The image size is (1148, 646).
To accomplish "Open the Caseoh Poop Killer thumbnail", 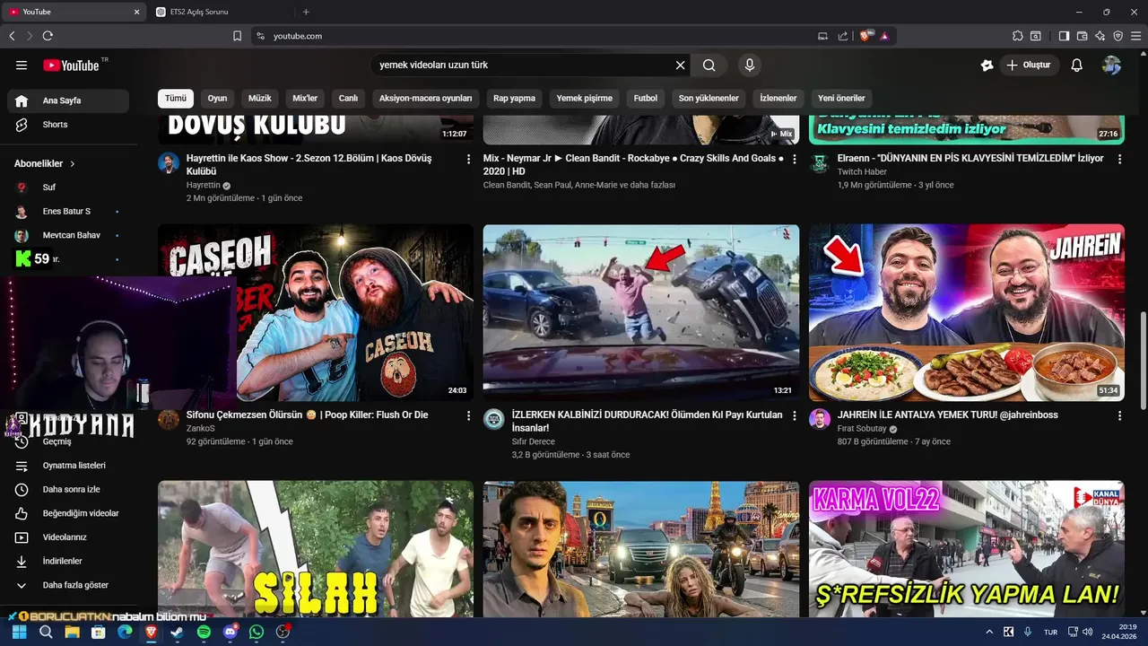I will (x=316, y=312).
